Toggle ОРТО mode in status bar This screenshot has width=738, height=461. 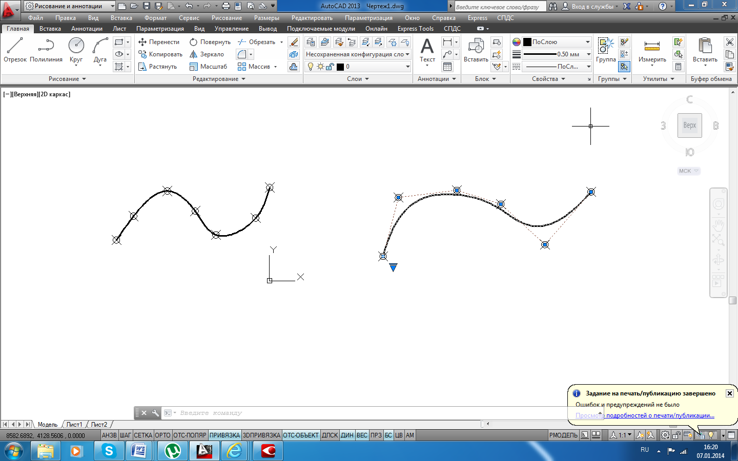tap(162, 435)
